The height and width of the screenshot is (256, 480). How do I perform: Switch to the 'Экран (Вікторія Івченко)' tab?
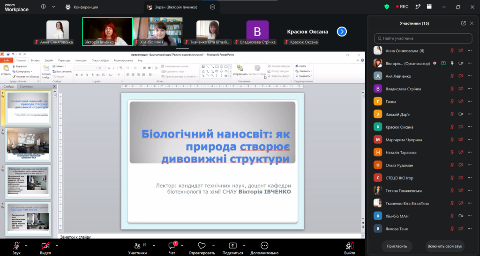click(172, 7)
